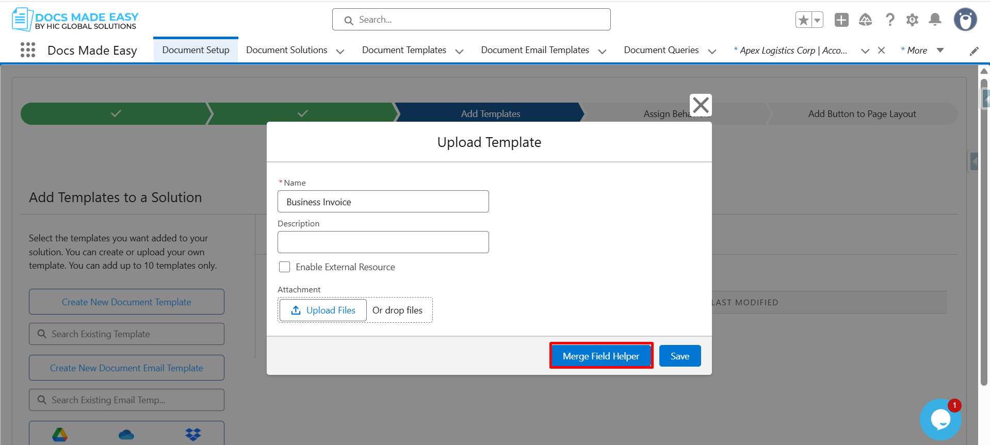Click the pencil edit navigation icon
Image resolution: width=990 pixels, height=445 pixels.
pos(974,51)
